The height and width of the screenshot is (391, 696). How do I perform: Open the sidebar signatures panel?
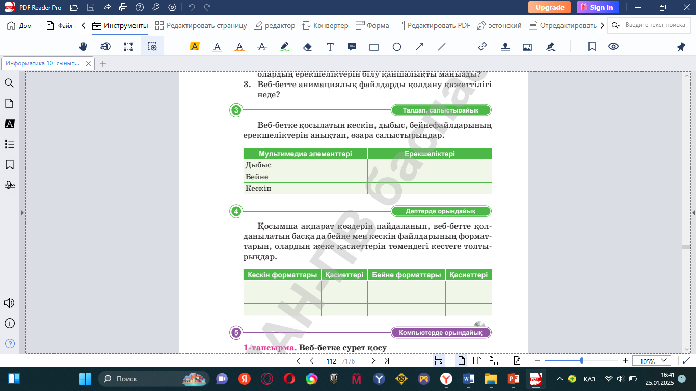pyautogui.click(x=9, y=185)
